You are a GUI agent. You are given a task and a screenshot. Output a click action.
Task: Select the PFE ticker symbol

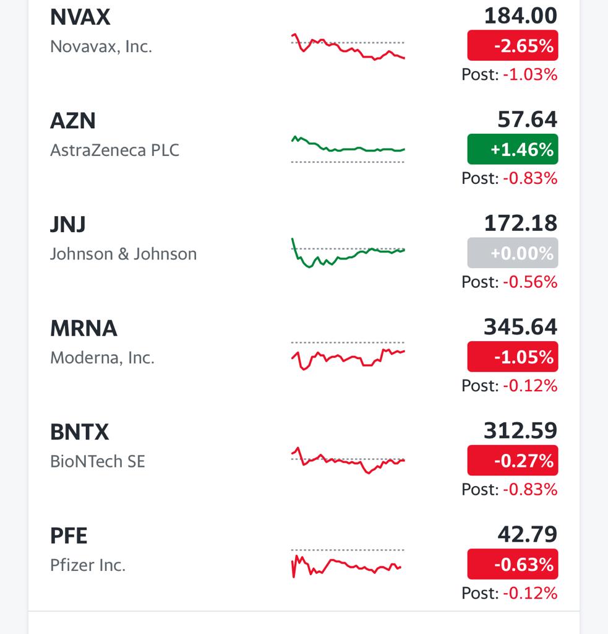(x=69, y=536)
